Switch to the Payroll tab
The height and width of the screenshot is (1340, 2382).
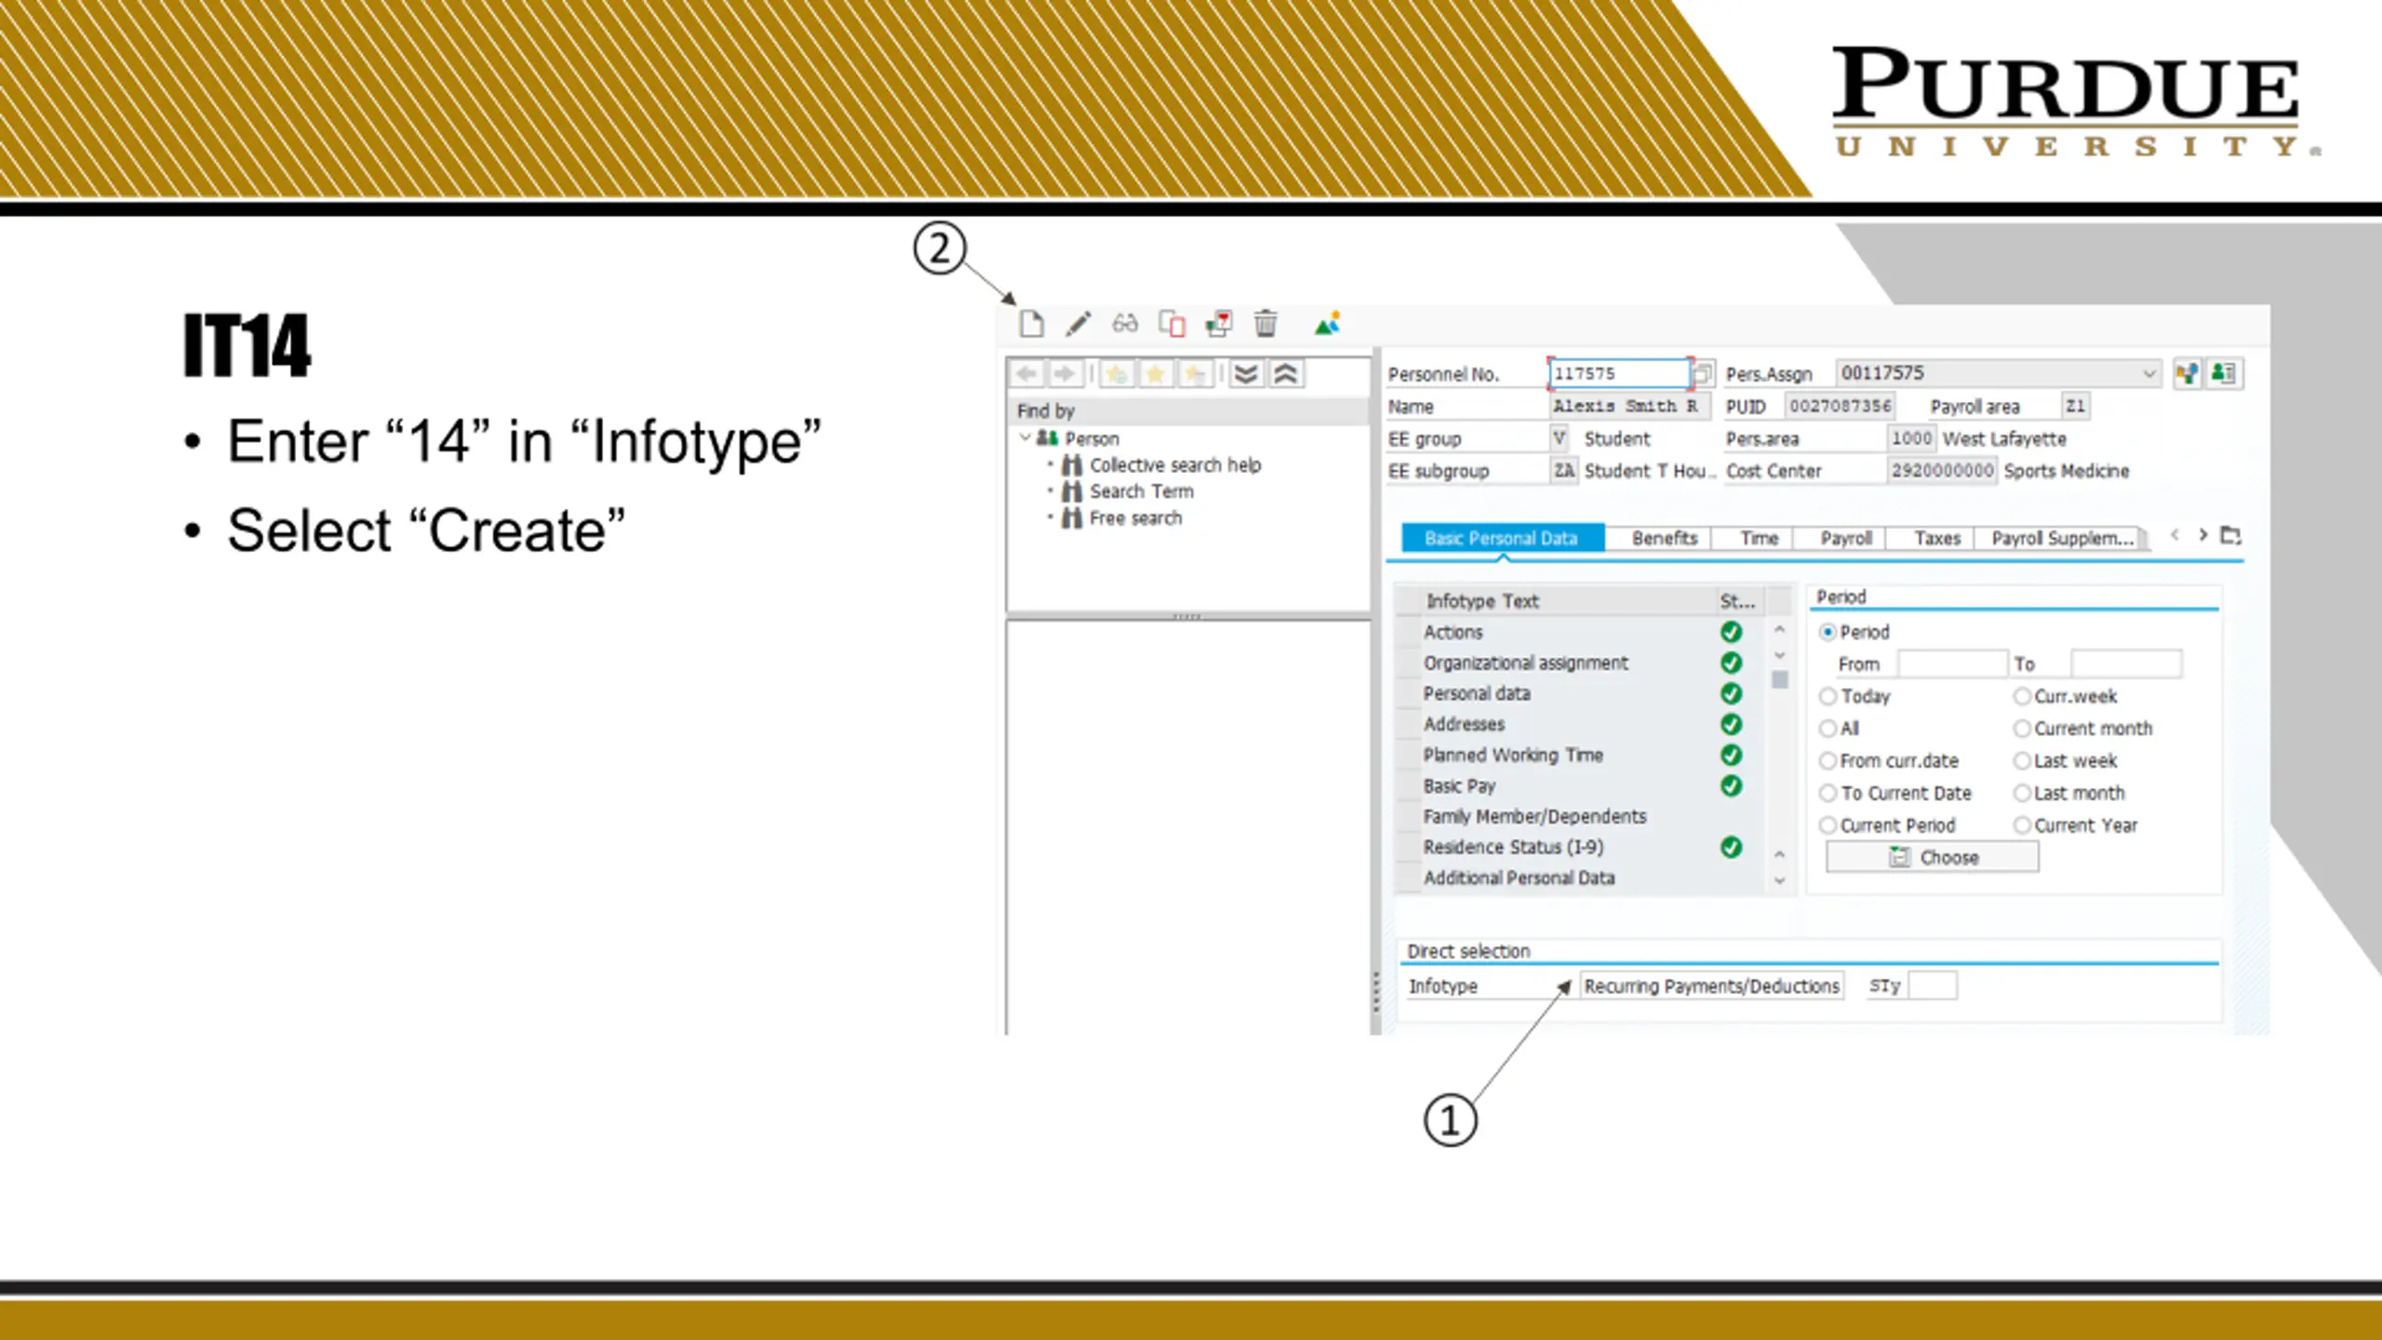1846,538
